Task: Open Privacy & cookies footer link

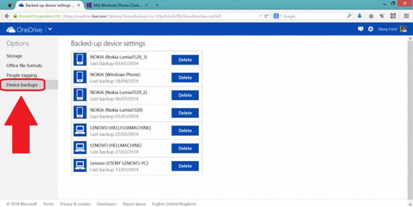Action: click(x=75, y=204)
